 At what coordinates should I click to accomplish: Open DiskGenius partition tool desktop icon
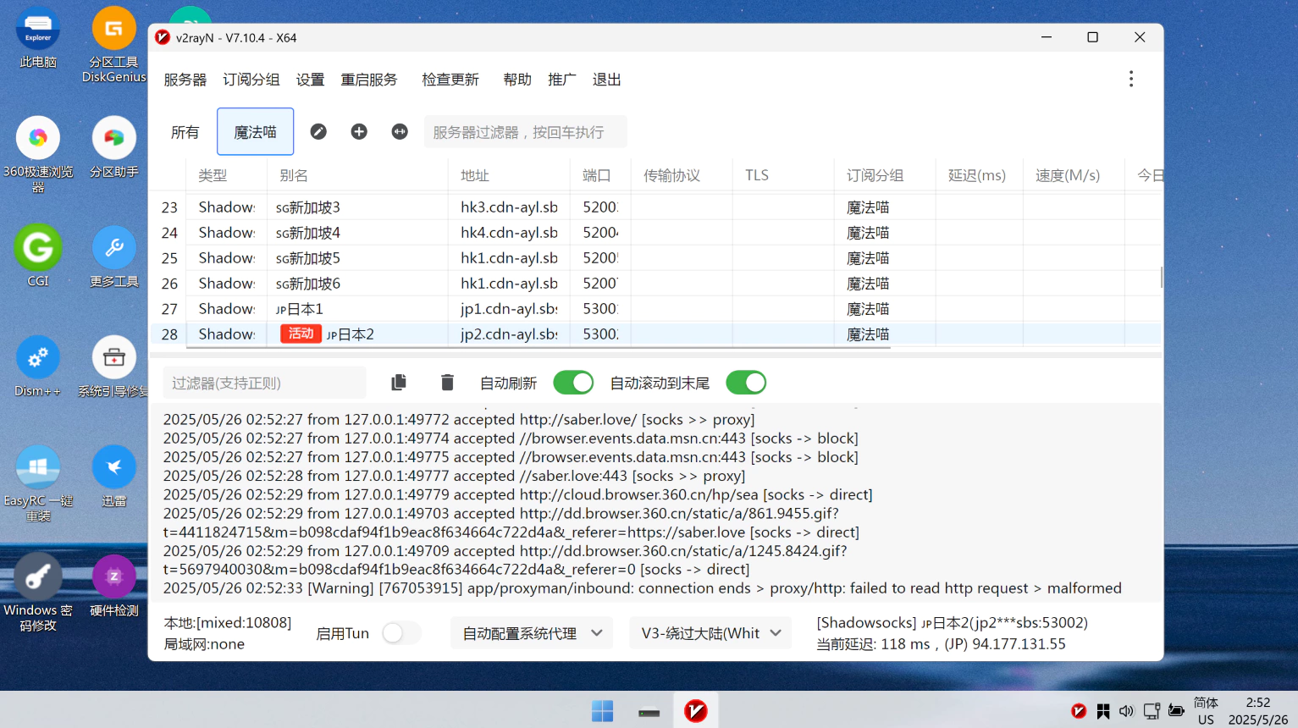(x=114, y=45)
